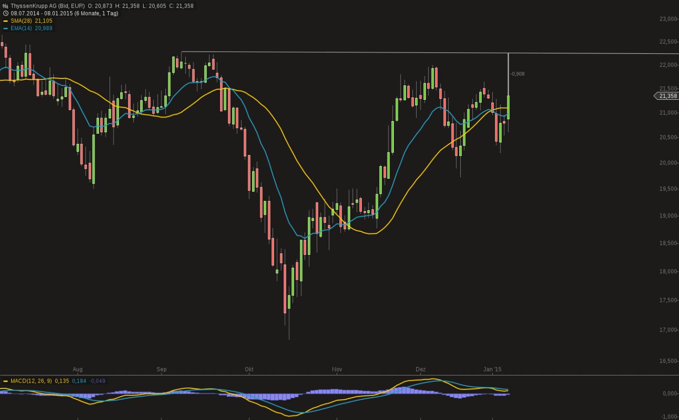Click the 18,500 price axis label
The width and height of the screenshot is (679, 420).
(668, 243)
